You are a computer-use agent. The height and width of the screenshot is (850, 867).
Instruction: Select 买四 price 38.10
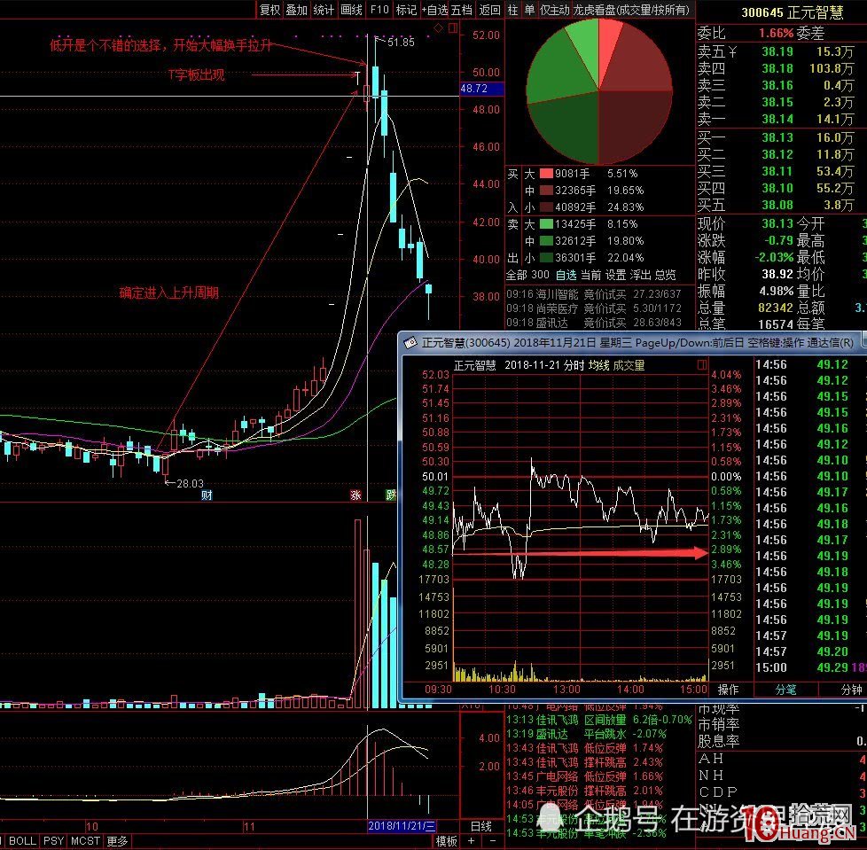pos(777,189)
